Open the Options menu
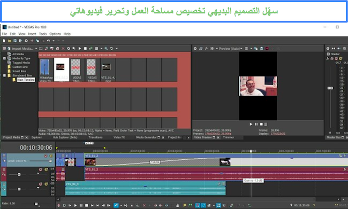This screenshot has height=209, width=348. pos(55,34)
